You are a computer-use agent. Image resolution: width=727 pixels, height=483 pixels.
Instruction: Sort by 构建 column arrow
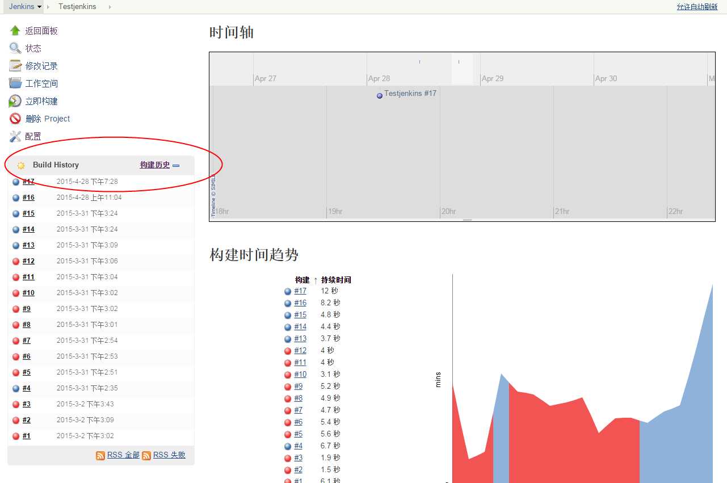point(316,280)
